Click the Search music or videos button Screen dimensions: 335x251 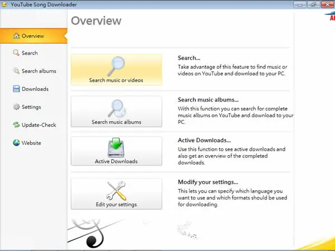[117, 70]
